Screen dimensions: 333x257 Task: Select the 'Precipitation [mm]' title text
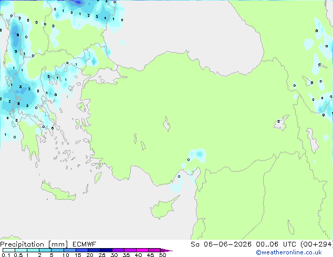(x=34, y=244)
